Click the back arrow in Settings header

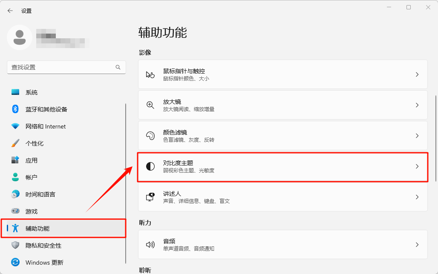click(10, 11)
